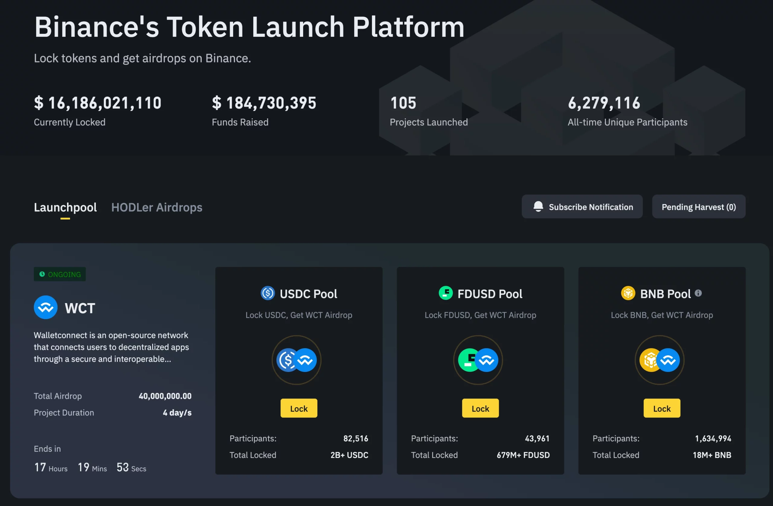The height and width of the screenshot is (506, 773).
Task: Click the USDC coin icon beside pool title
Action: pyautogui.click(x=268, y=293)
